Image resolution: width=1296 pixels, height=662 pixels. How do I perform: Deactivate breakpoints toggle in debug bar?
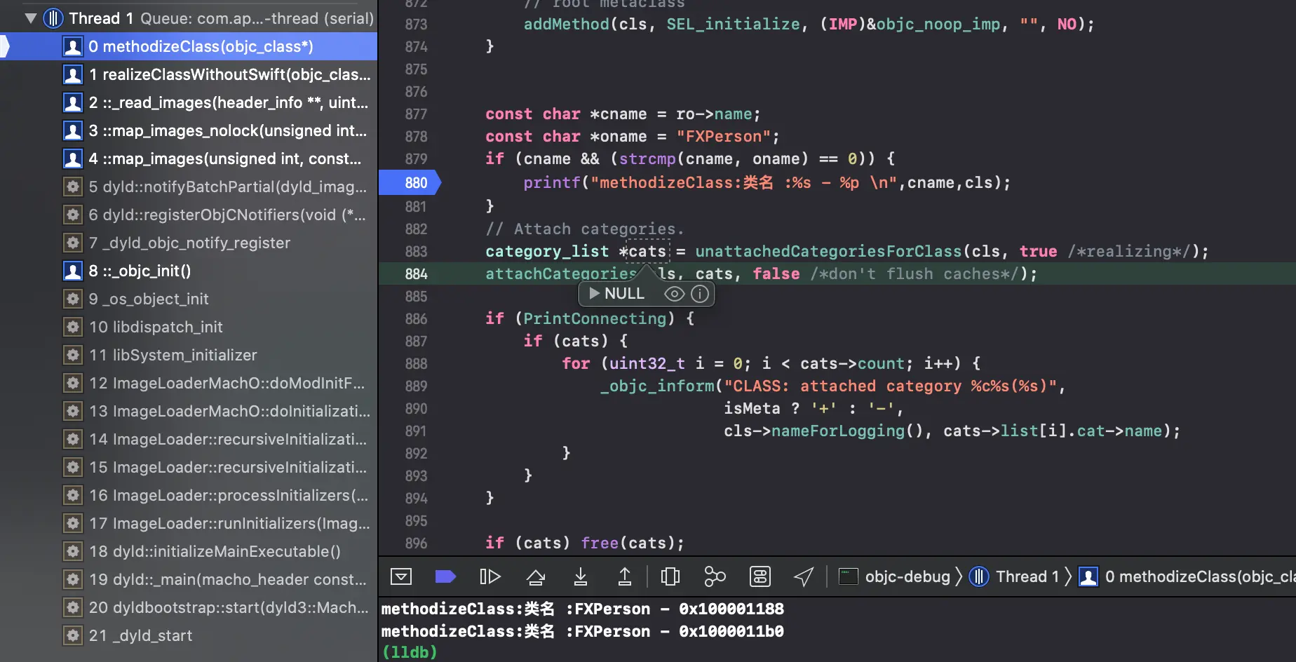[445, 576]
